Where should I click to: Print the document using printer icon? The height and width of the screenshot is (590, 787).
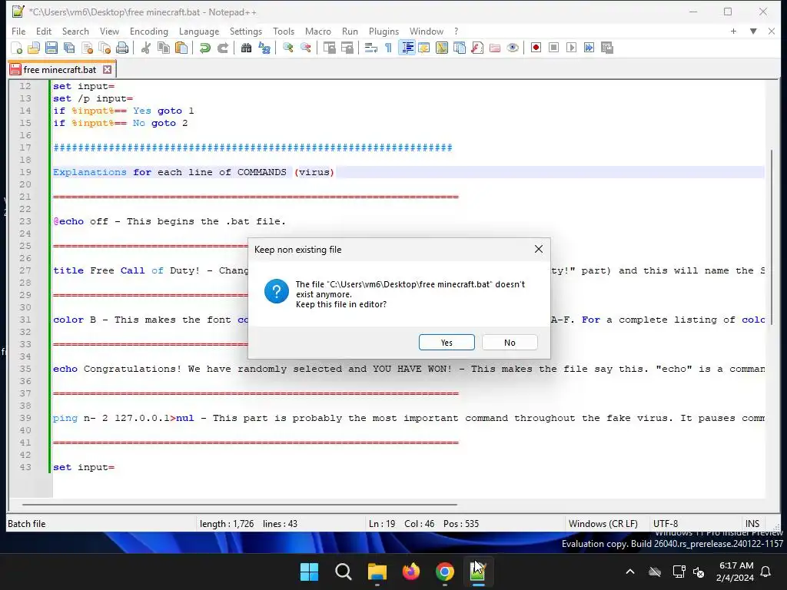pyautogui.click(x=122, y=48)
